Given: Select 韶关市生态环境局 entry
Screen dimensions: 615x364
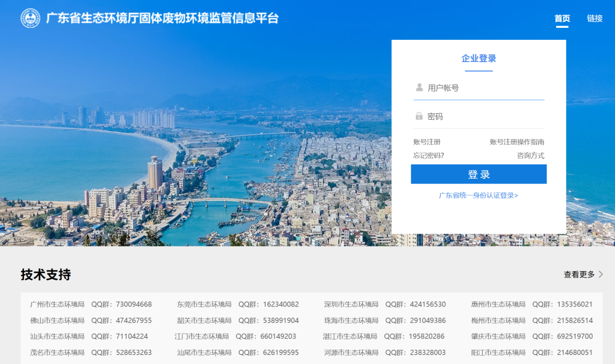Looking at the screenshot, I should pos(204,321).
